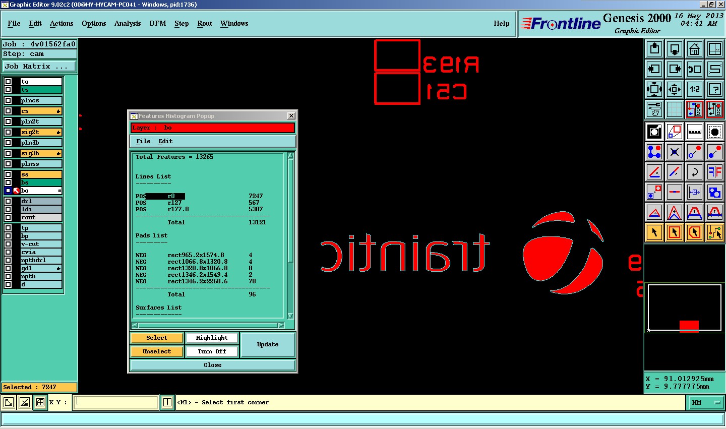Click the Home view icon
This screenshot has height=429, width=726.
pyautogui.click(x=695, y=49)
